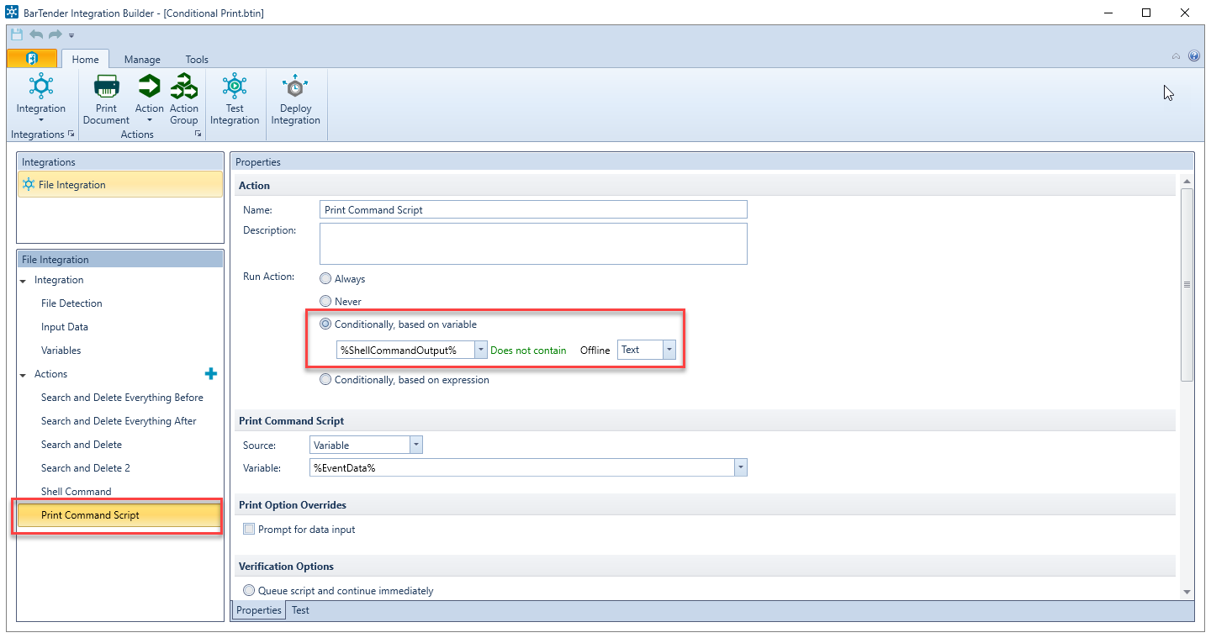This screenshot has height=638, width=1211.
Task: Open the Text type dropdown
Action: click(669, 350)
